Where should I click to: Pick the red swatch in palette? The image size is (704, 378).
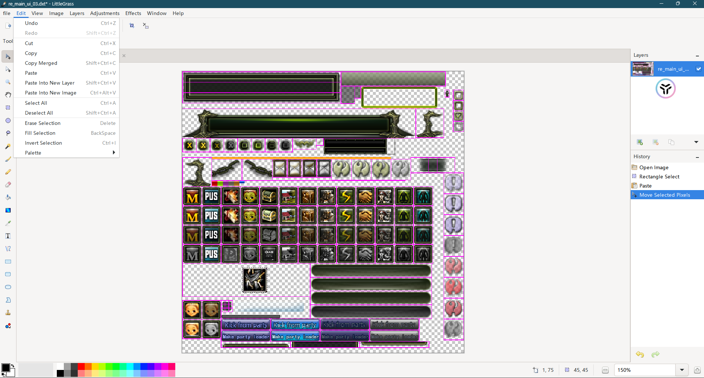pyautogui.click(x=81, y=367)
